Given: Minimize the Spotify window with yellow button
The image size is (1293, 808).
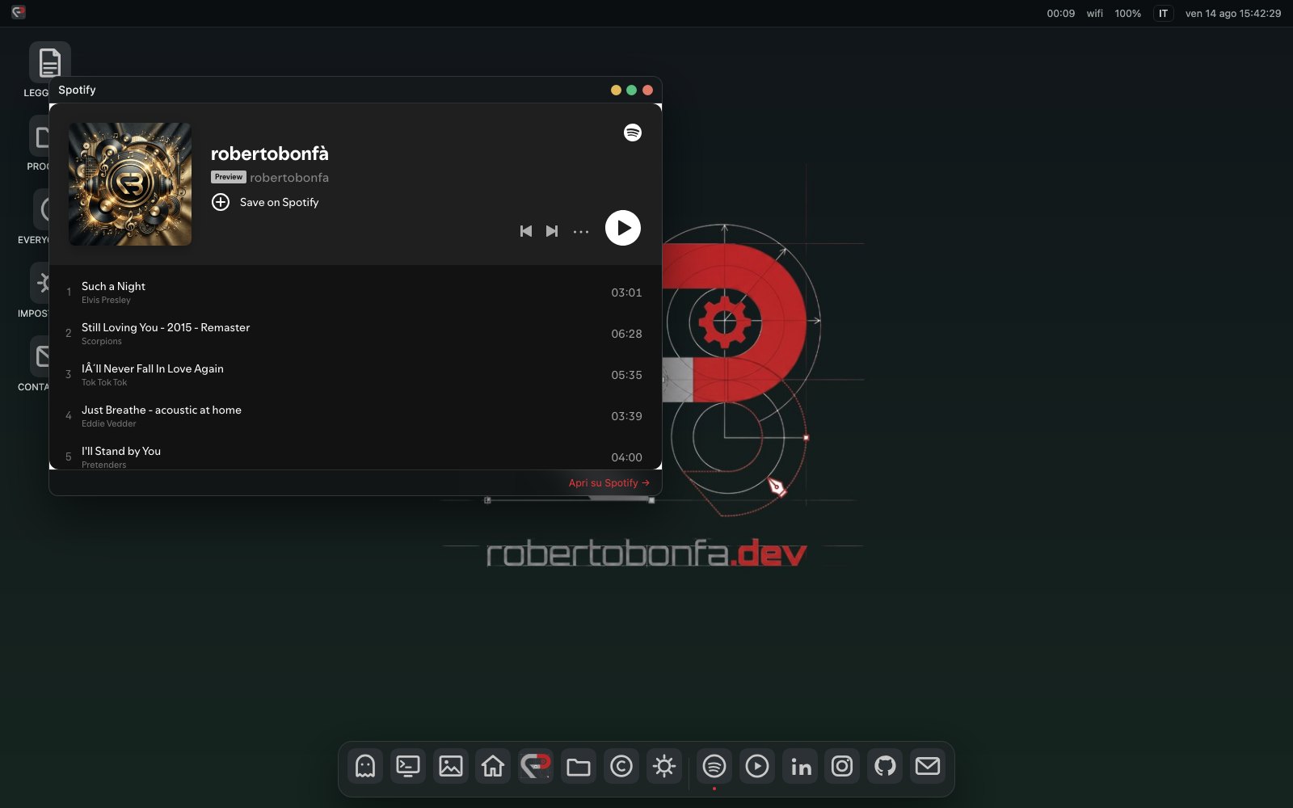Looking at the screenshot, I should [x=616, y=90].
